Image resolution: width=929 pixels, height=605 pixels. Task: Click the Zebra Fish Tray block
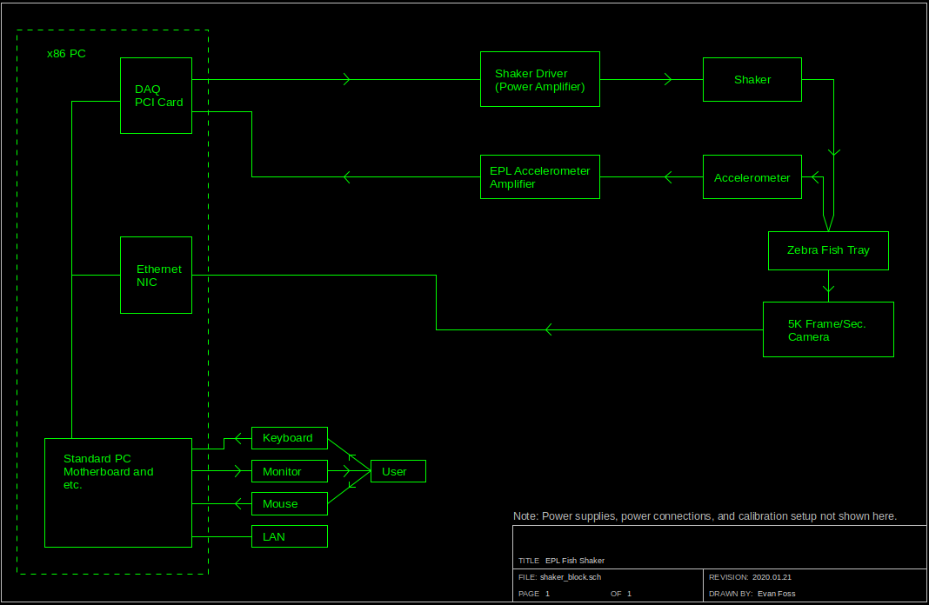pyautogui.click(x=828, y=250)
